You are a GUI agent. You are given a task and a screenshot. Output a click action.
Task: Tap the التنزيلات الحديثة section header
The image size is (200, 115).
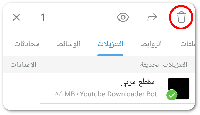(x=164, y=65)
